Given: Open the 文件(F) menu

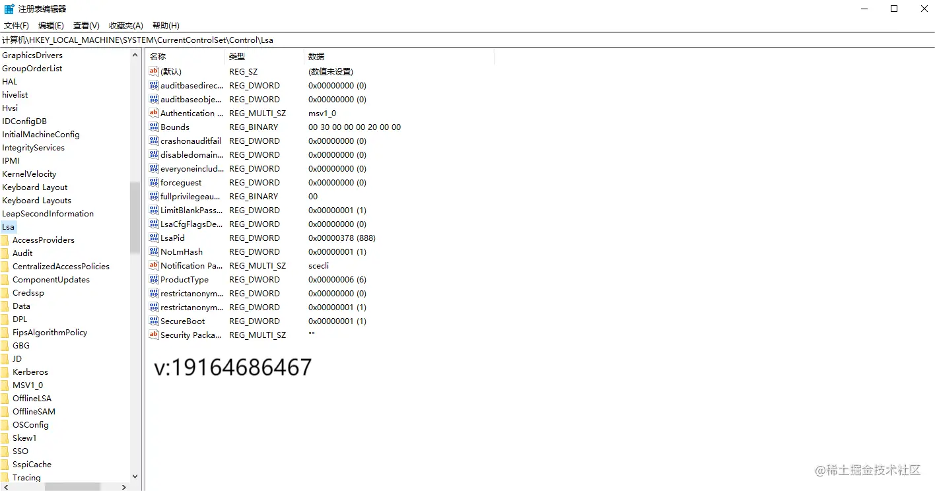Looking at the screenshot, I should pos(17,26).
